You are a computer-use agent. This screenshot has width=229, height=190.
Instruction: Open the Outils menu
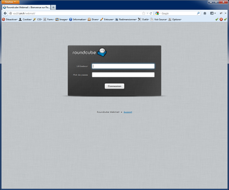coord(145,19)
